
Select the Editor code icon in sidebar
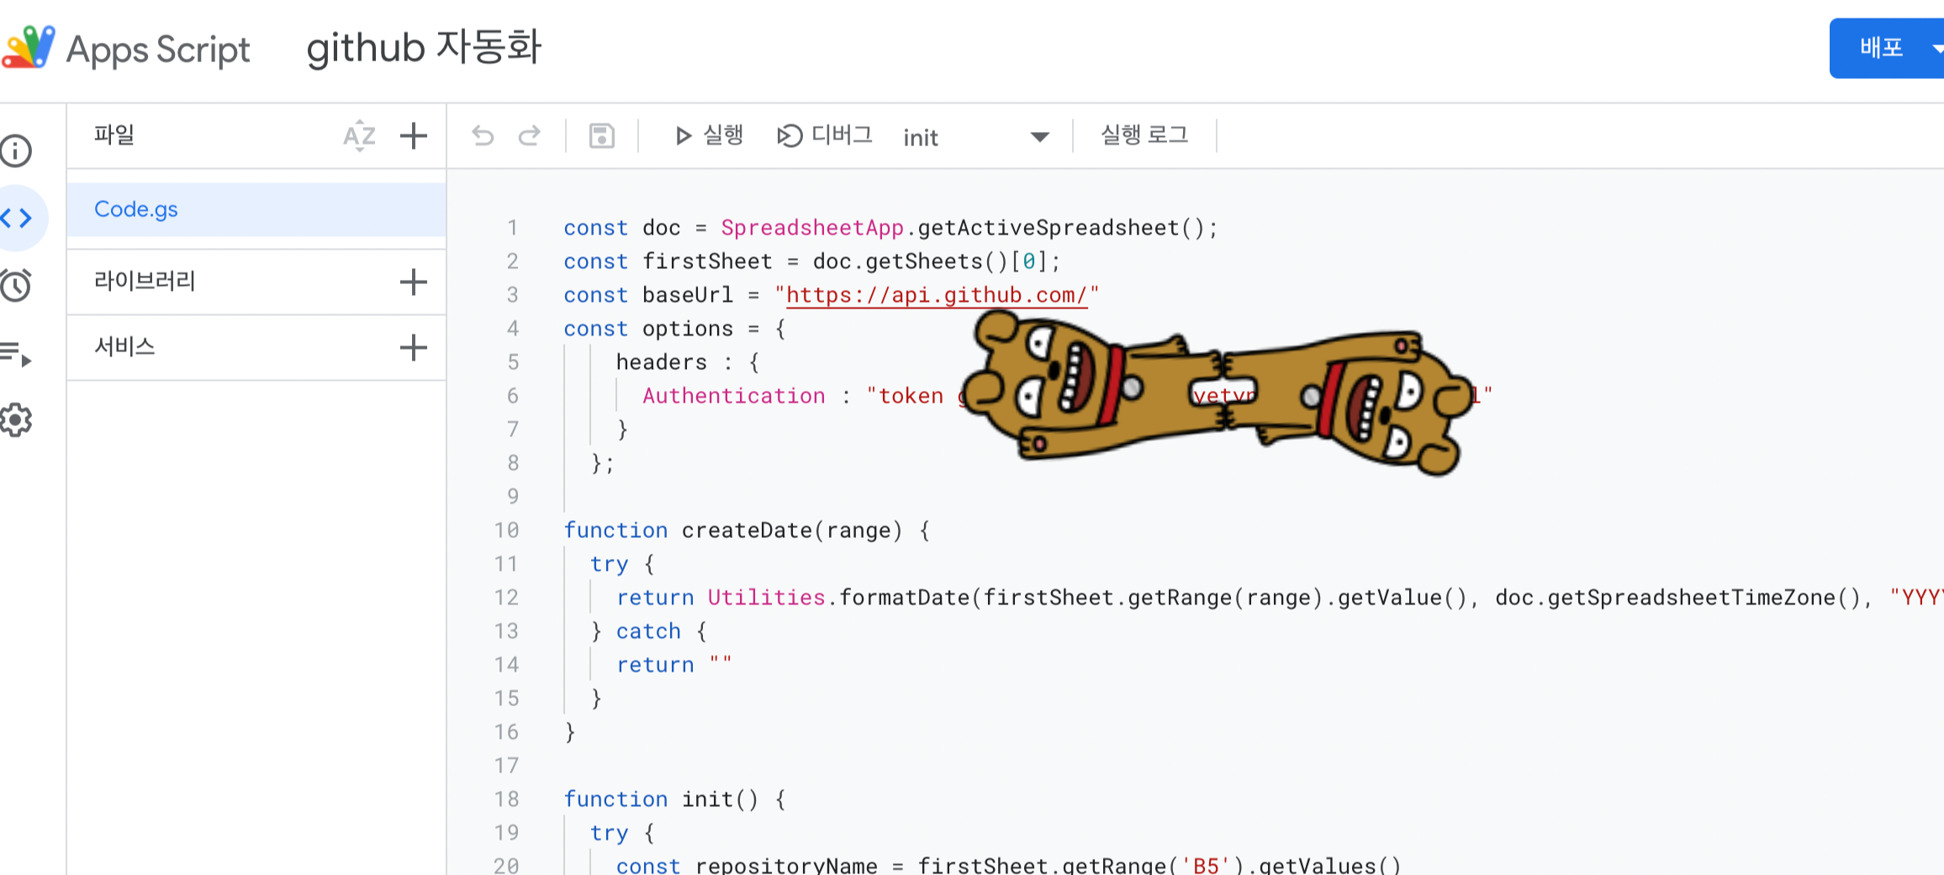[x=16, y=219]
